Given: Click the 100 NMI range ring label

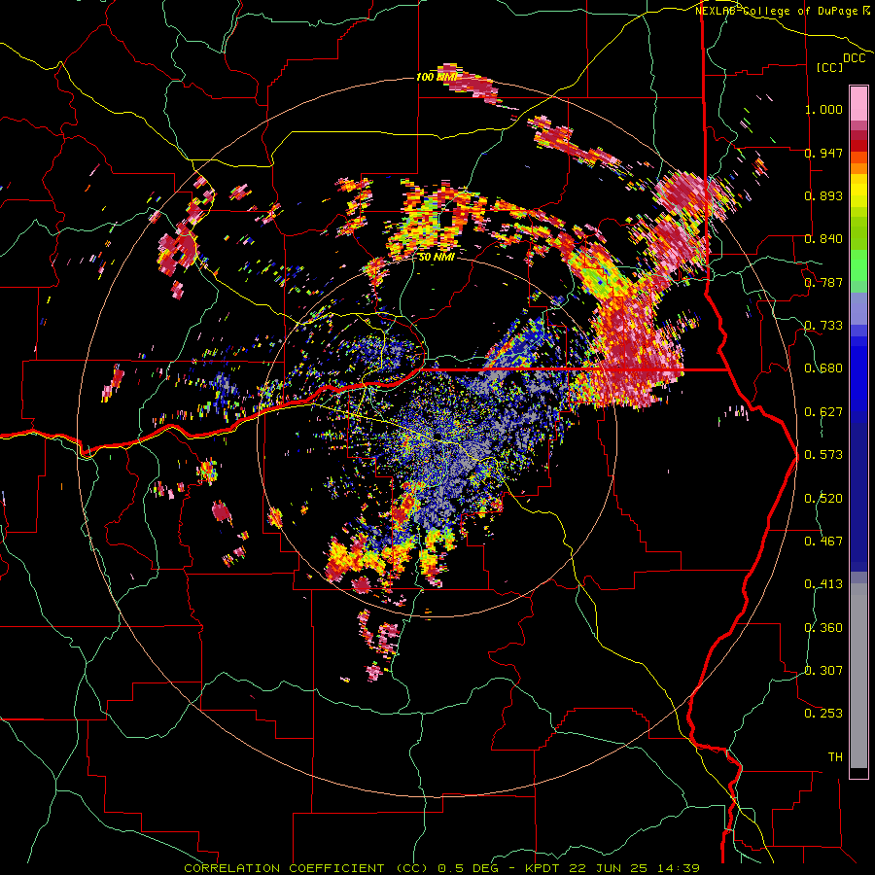Looking at the screenshot, I should click(437, 77).
